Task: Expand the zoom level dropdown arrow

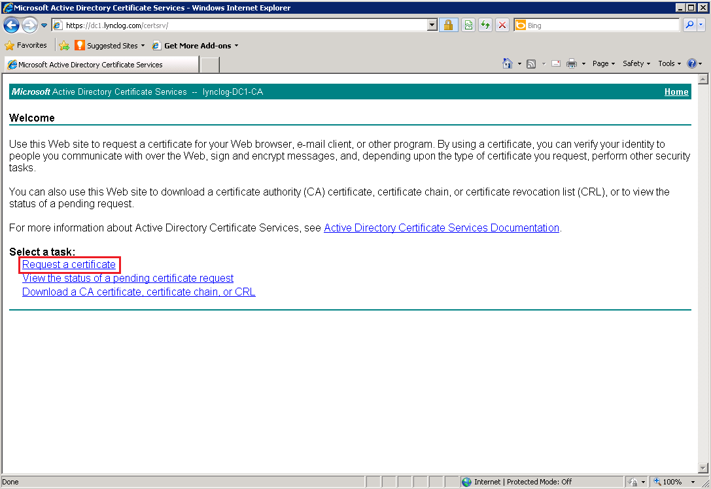Action: pyautogui.click(x=693, y=482)
